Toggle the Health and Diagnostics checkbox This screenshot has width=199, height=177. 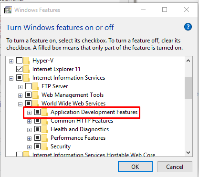click(38, 129)
